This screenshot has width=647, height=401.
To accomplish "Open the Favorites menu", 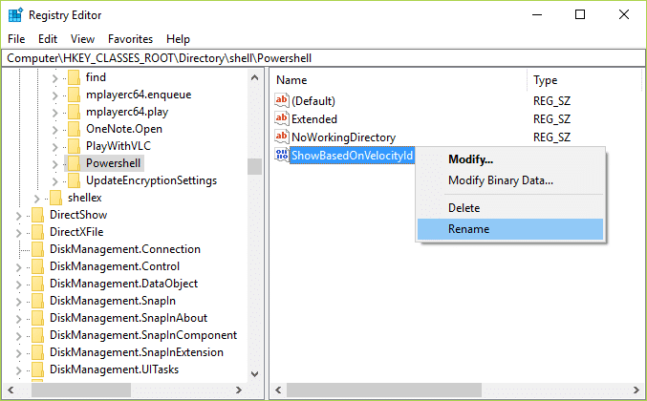I will tap(130, 39).
